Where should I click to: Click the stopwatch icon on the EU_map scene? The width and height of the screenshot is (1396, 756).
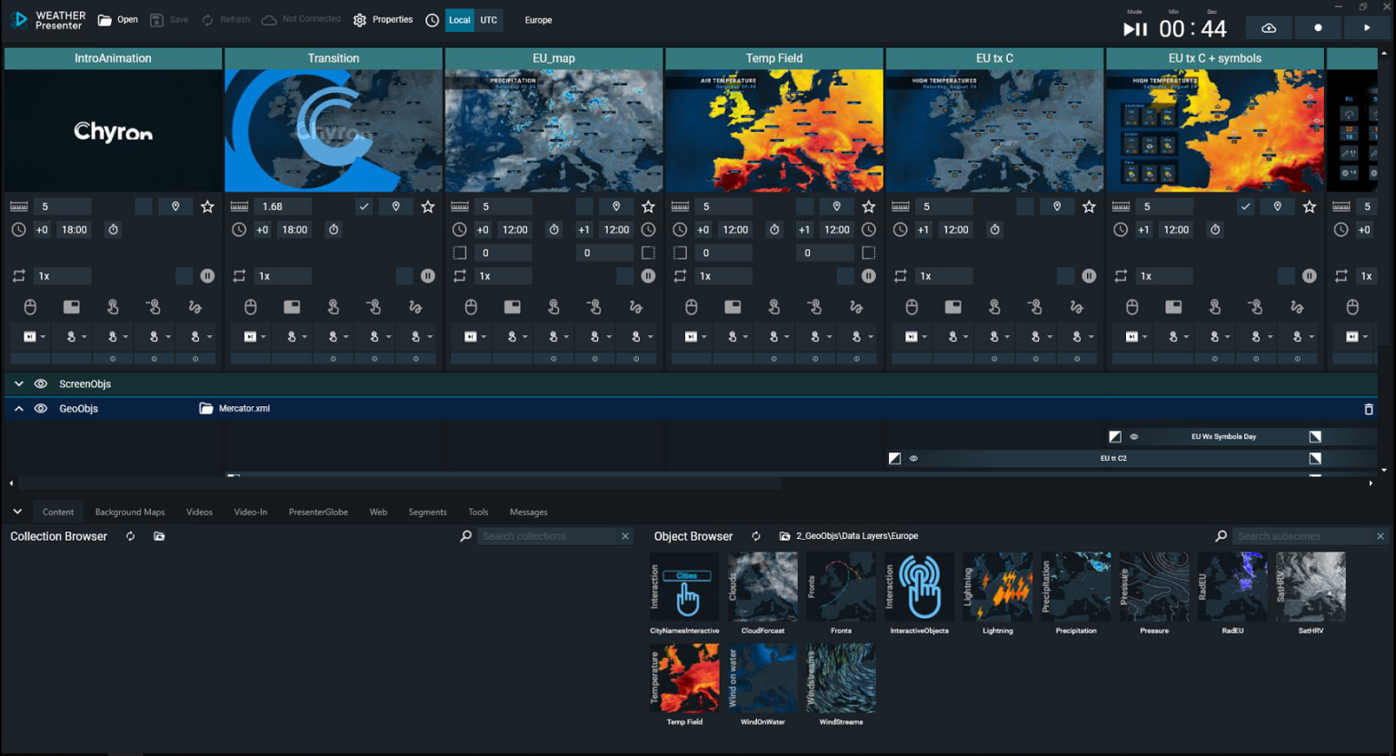554,229
